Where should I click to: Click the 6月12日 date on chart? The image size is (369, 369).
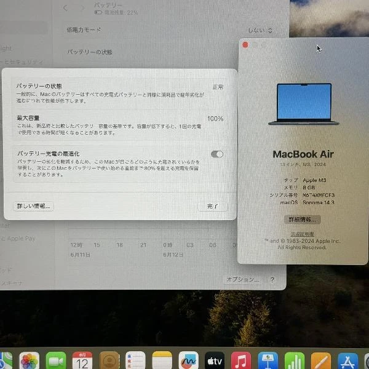point(173,255)
